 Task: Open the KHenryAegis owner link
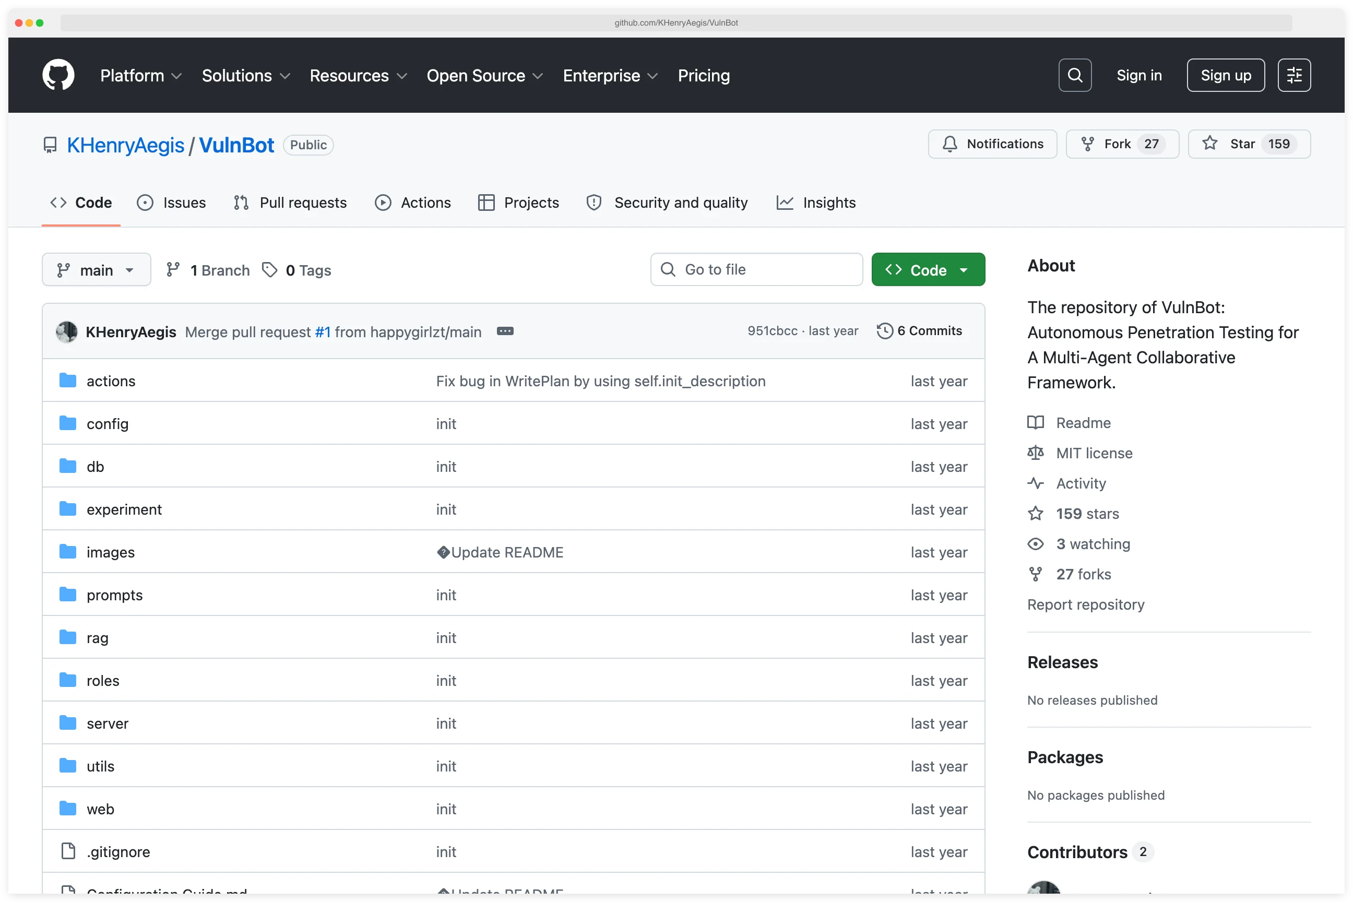[125, 145]
